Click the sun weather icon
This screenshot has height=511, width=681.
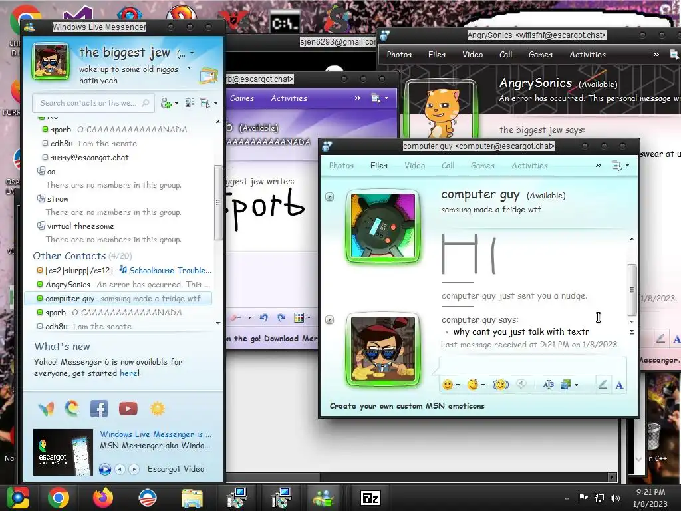[x=157, y=409]
